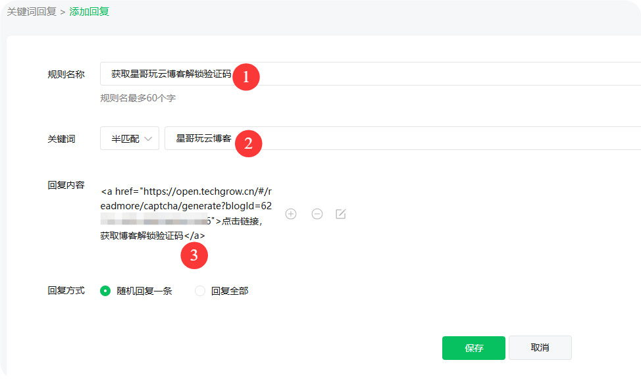Click the red badge numbered 1
The width and height of the screenshot is (641, 379).
point(246,76)
